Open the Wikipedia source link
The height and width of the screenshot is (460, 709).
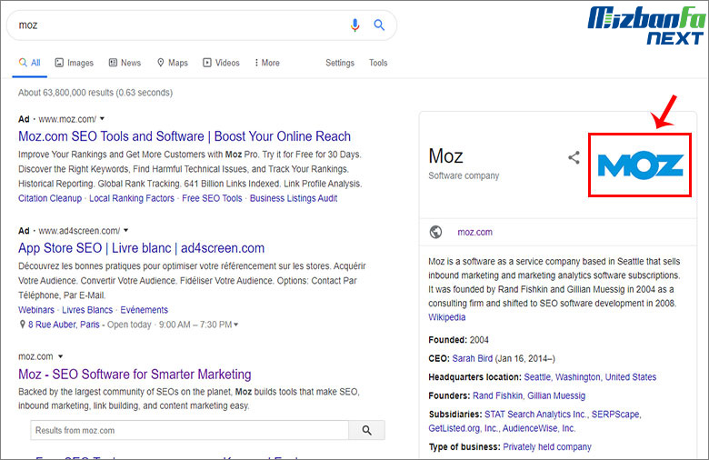click(446, 317)
